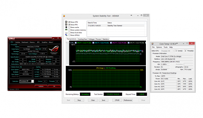The width and height of the screenshot is (203, 118).
Task: Enable the Stress cache checkbox
Action: pyautogui.click(x=69, y=27)
